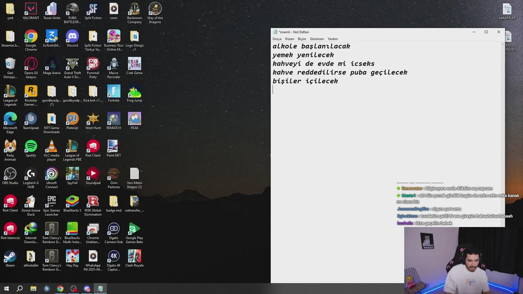Open File Explorer from the taskbar
The image size is (523, 294).
point(33,289)
